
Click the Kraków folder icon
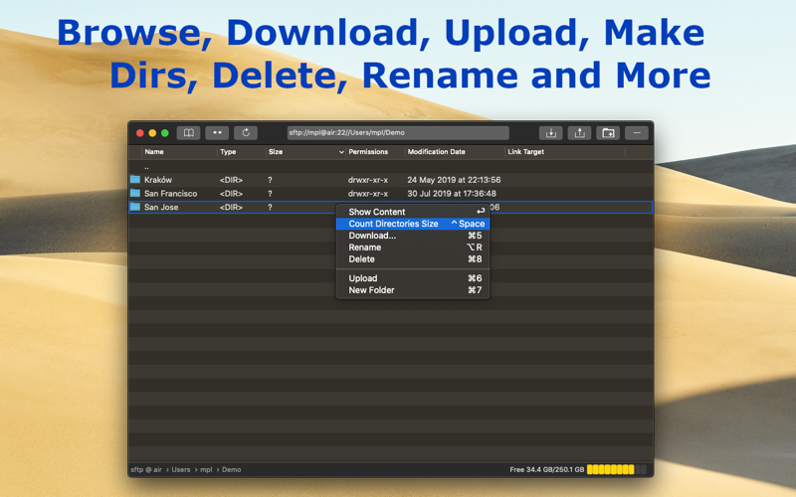pos(135,180)
